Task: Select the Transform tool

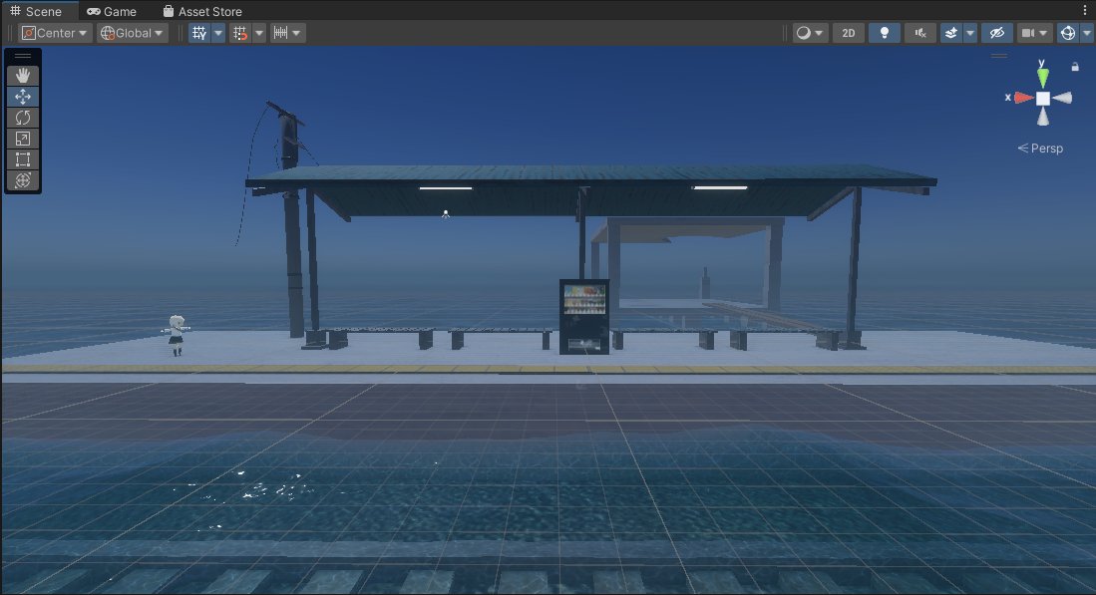Action: point(22,180)
